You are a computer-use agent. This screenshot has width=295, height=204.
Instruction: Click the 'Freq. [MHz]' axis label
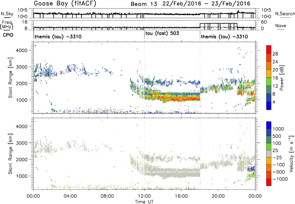click(7, 25)
